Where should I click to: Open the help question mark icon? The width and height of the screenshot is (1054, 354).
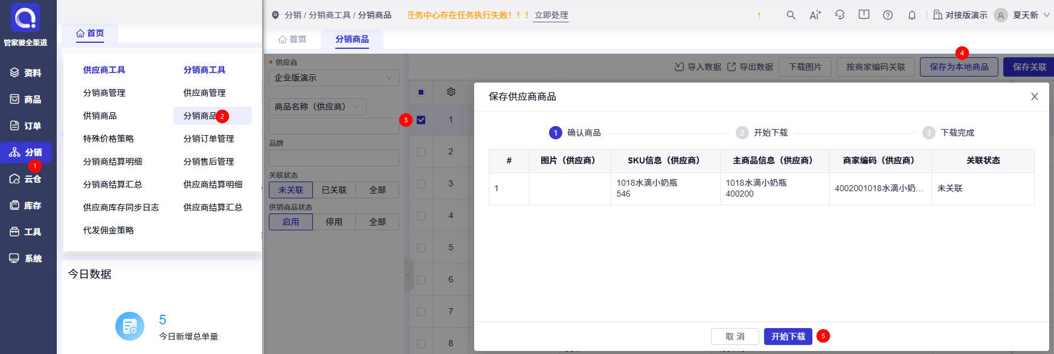[888, 15]
